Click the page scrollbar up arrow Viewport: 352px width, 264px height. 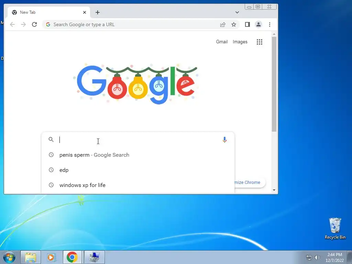[x=274, y=34]
